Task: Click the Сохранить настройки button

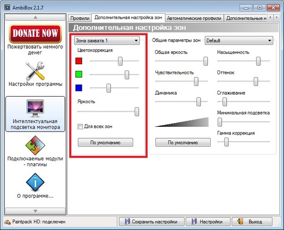Action: click(151, 221)
